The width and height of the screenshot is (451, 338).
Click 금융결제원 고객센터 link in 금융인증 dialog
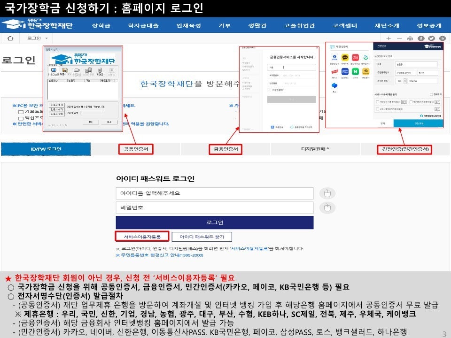click(x=302, y=127)
